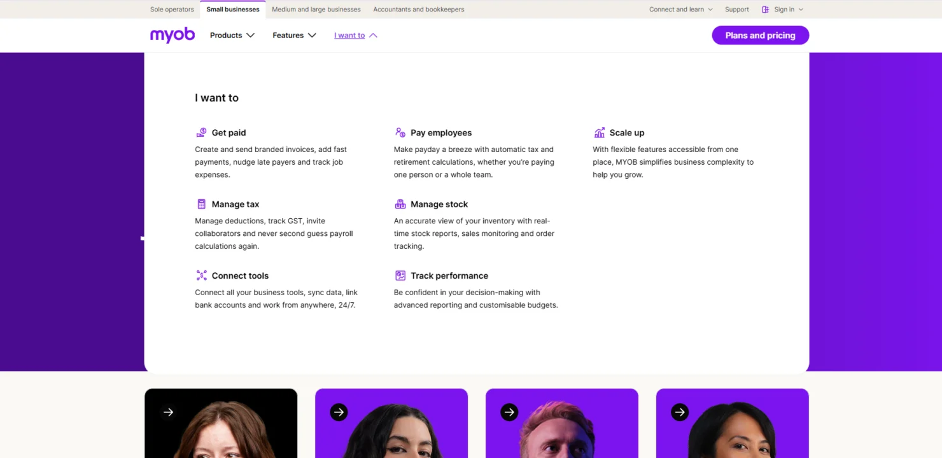Click the rightmost testimonial thumbnail

(x=732, y=423)
